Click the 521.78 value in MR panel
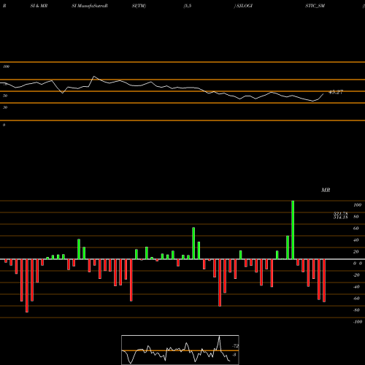365x365 pixels. (340, 214)
